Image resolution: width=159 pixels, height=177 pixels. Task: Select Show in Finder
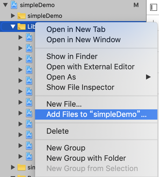point(72,56)
